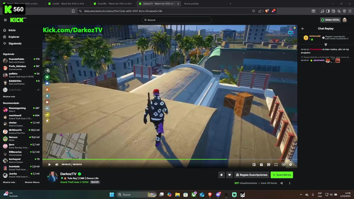Open a new browser tab
The width and height of the screenshot is (354, 199).
230,4
